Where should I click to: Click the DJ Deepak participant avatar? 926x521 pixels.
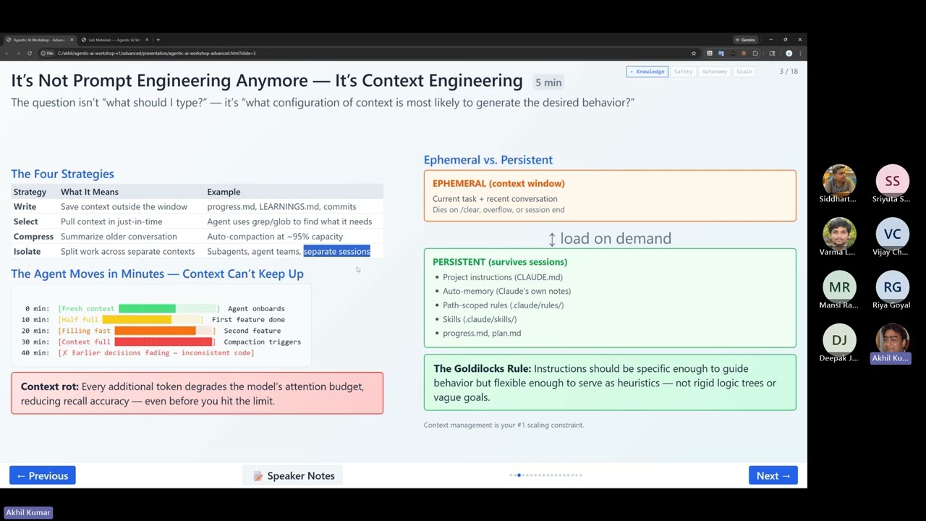(839, 340)
